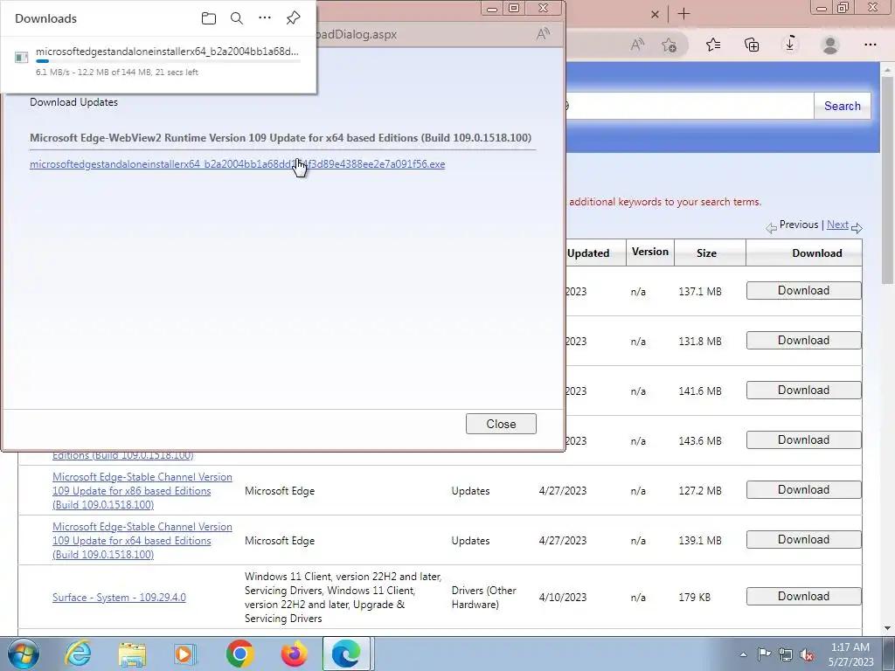Open File Explorer from taskbar
Screen dimensions: 895x671
point(132,654)
